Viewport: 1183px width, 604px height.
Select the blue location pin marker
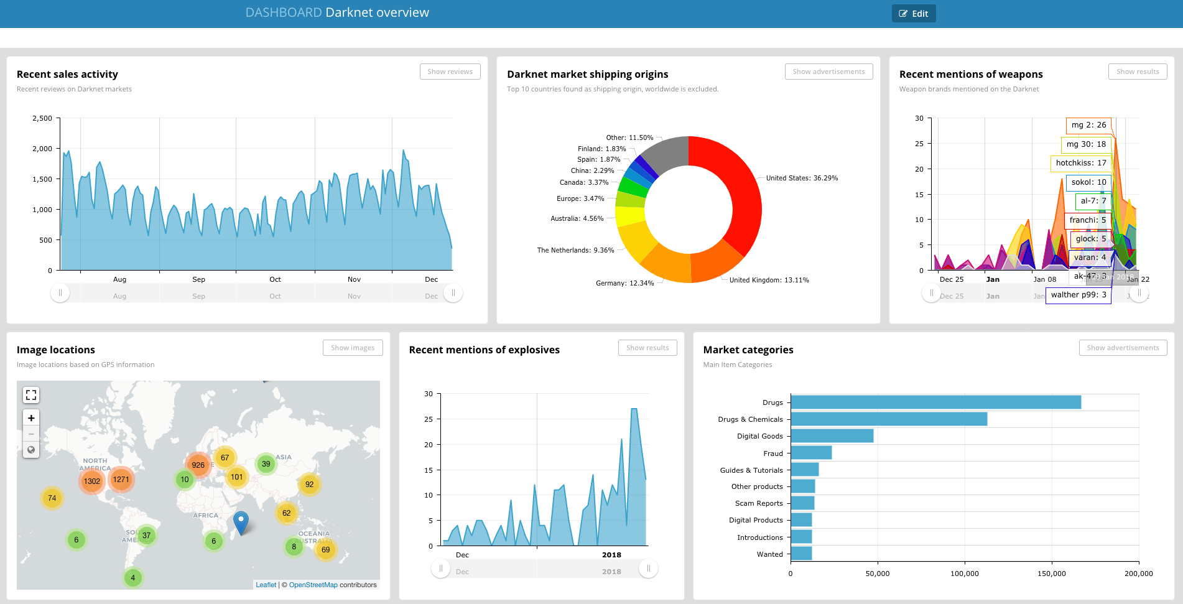point(241,523)
